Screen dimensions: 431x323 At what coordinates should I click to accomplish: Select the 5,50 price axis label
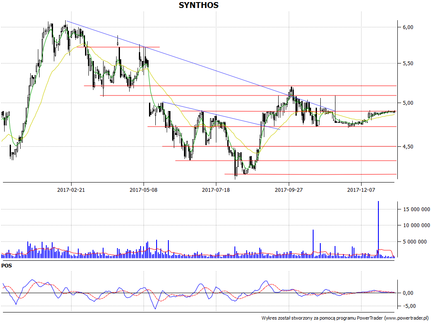click(x=408, y=64)
